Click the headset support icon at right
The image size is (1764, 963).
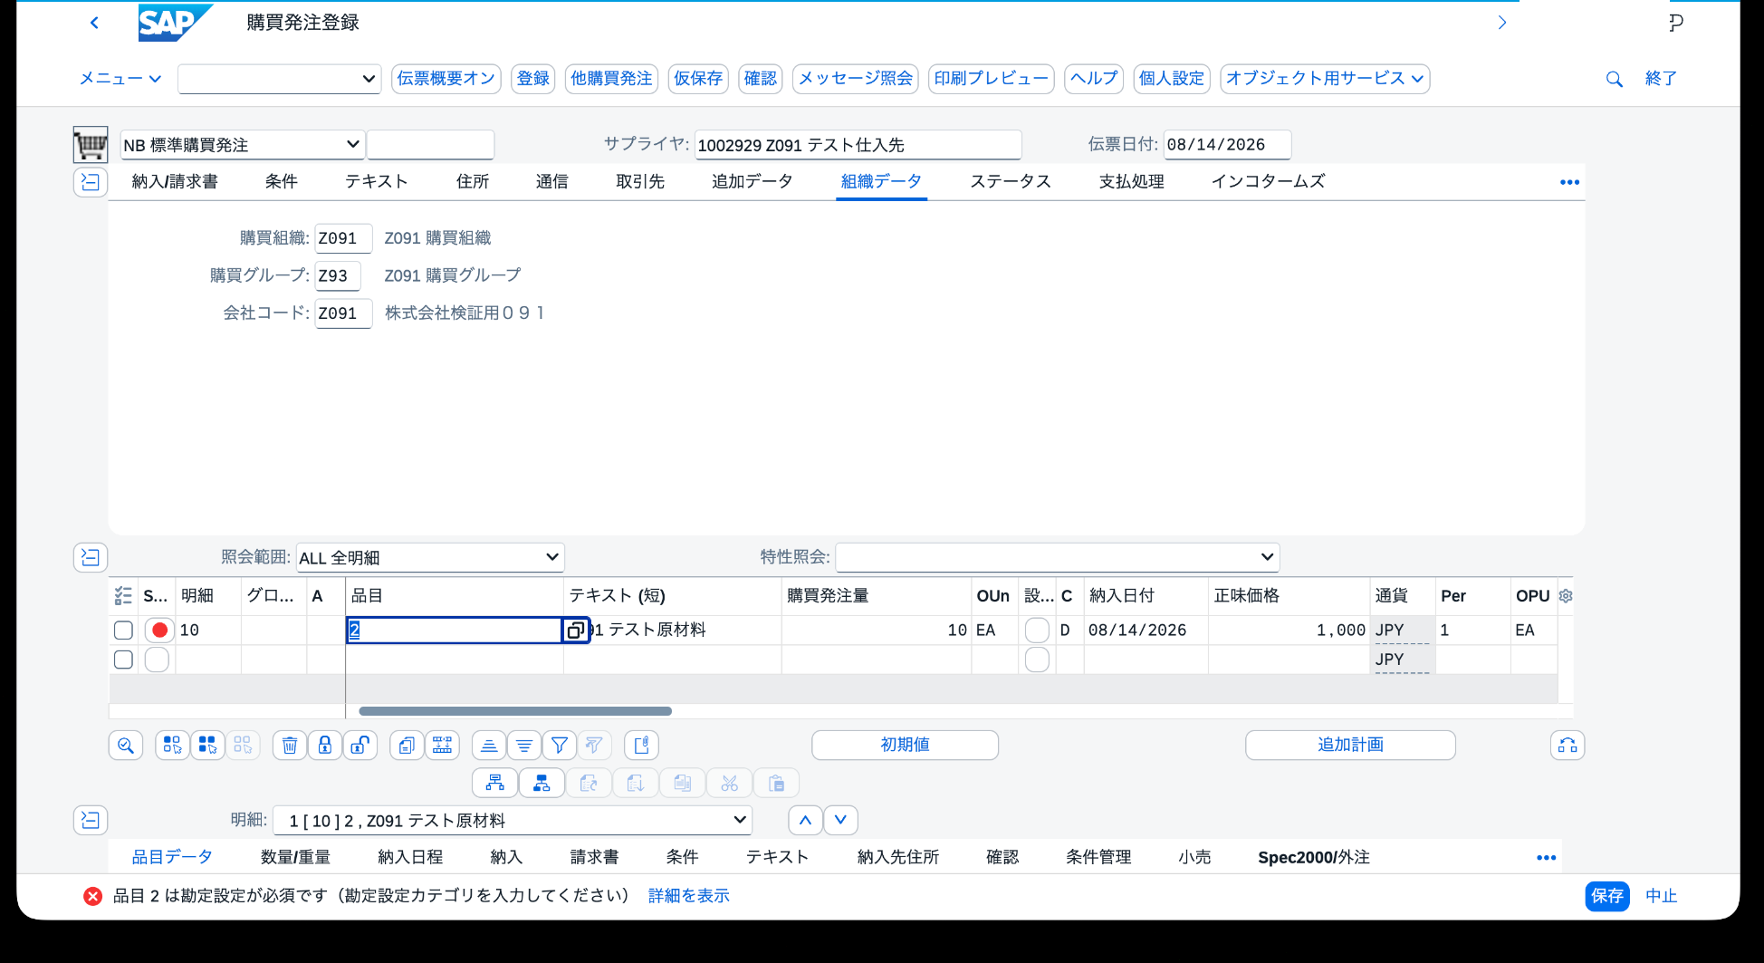[1567, 746]
